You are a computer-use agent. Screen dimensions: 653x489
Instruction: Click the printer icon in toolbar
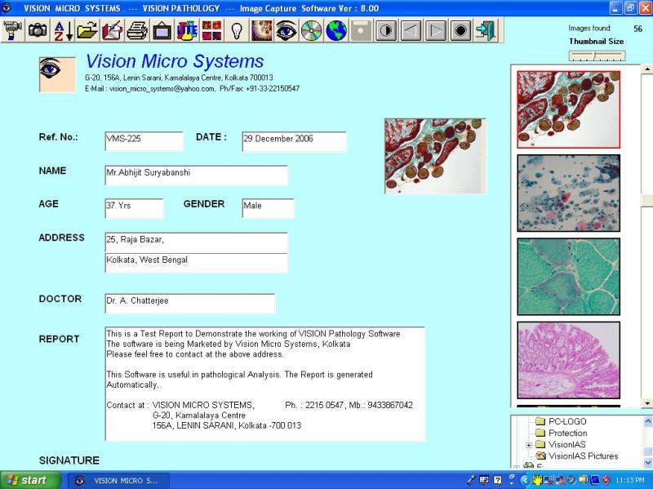(137, 31)
